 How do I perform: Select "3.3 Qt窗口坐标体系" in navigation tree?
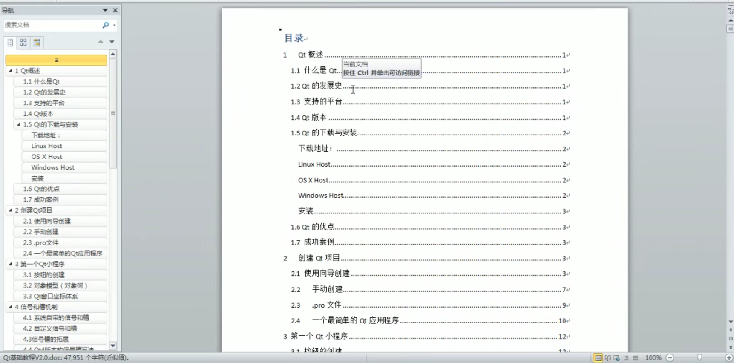click(x=60, y=296)
